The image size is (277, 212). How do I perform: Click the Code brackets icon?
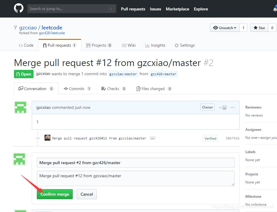21,45
